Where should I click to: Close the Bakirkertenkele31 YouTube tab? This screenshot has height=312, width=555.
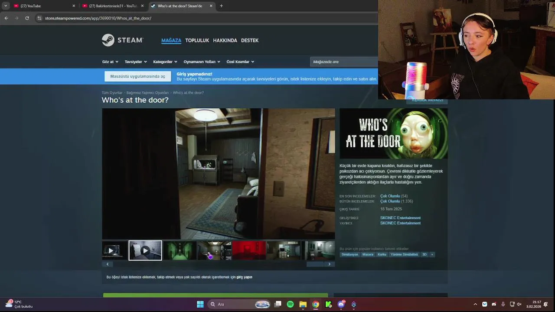[142, 6]
